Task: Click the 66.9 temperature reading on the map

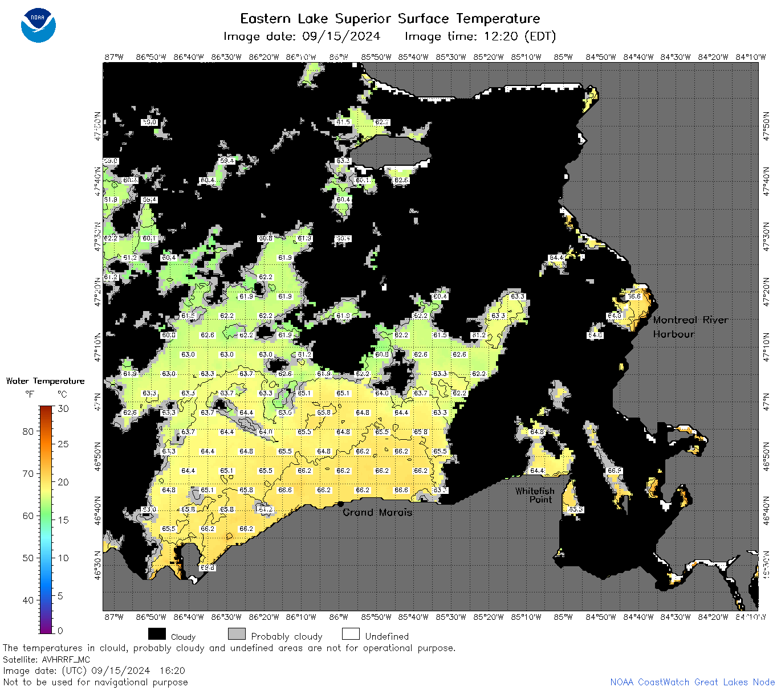Action: coord(615,471)
